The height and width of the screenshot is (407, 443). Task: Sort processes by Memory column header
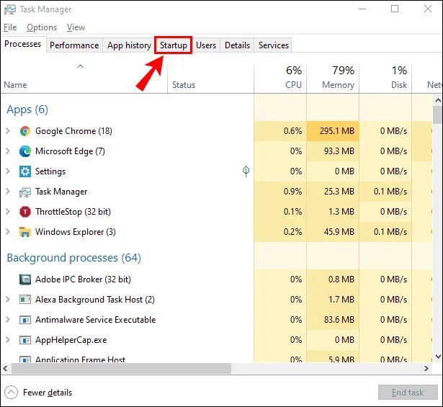pos(333,79)
